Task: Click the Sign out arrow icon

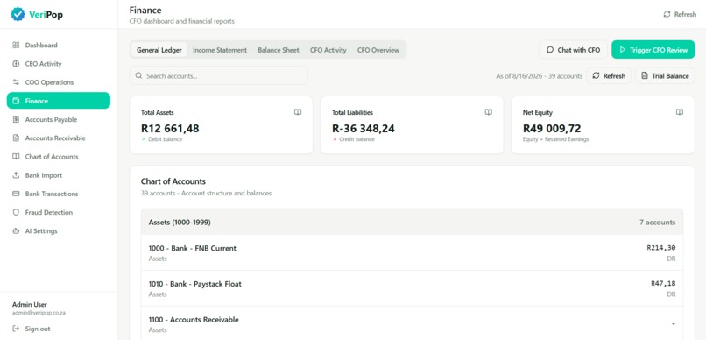Action: [17, 329]
